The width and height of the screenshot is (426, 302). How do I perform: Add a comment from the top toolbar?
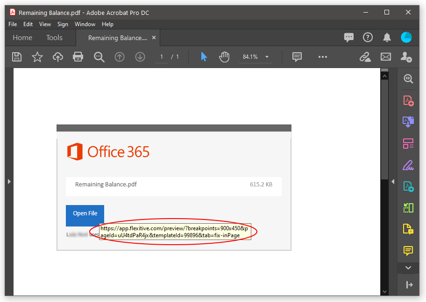pos(297,57)
